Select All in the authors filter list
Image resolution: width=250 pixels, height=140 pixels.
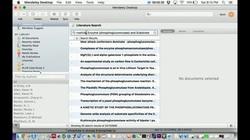[x=41, y=82]
